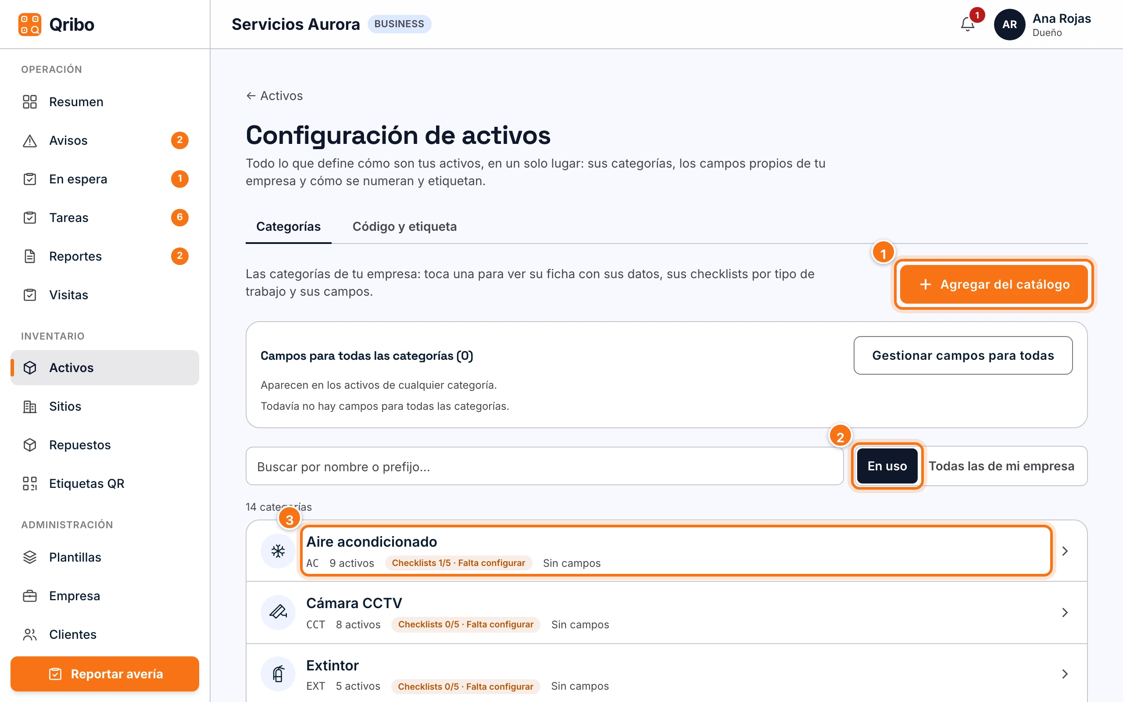Click the Plantillas layers icon
The image size is (1123, 702).
click(30, 557)
